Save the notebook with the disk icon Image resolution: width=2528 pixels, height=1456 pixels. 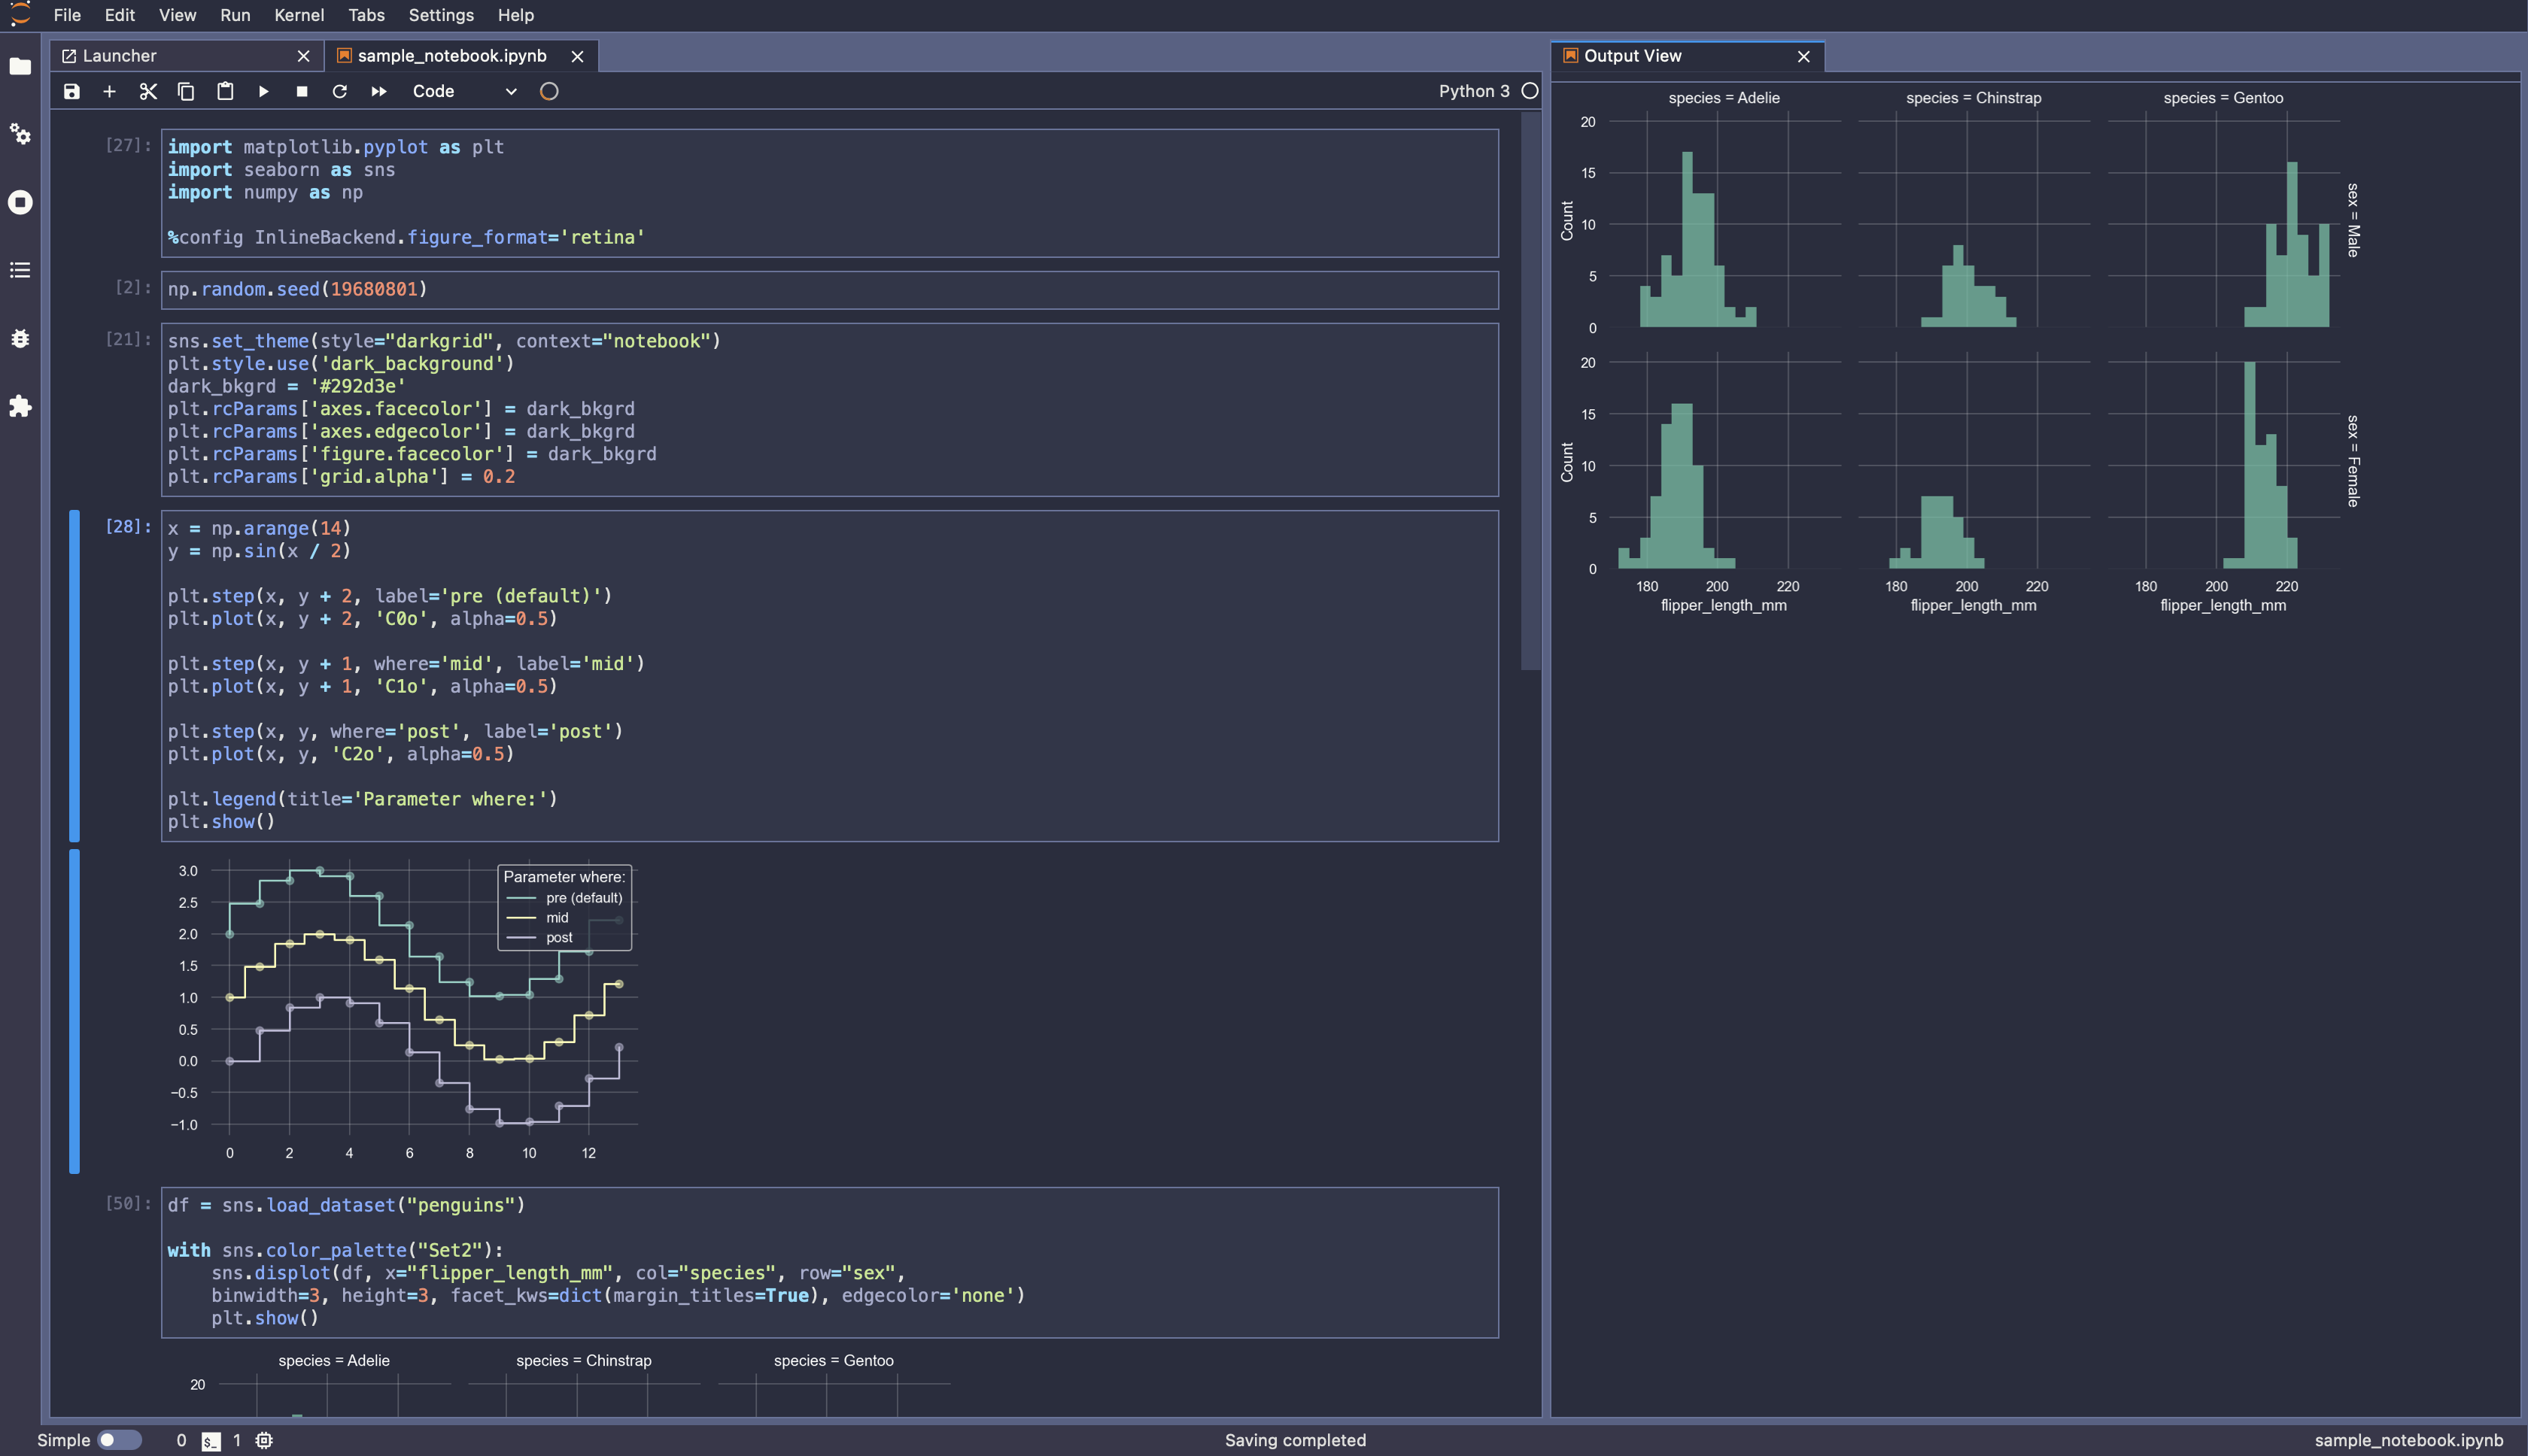pos(71,91)
